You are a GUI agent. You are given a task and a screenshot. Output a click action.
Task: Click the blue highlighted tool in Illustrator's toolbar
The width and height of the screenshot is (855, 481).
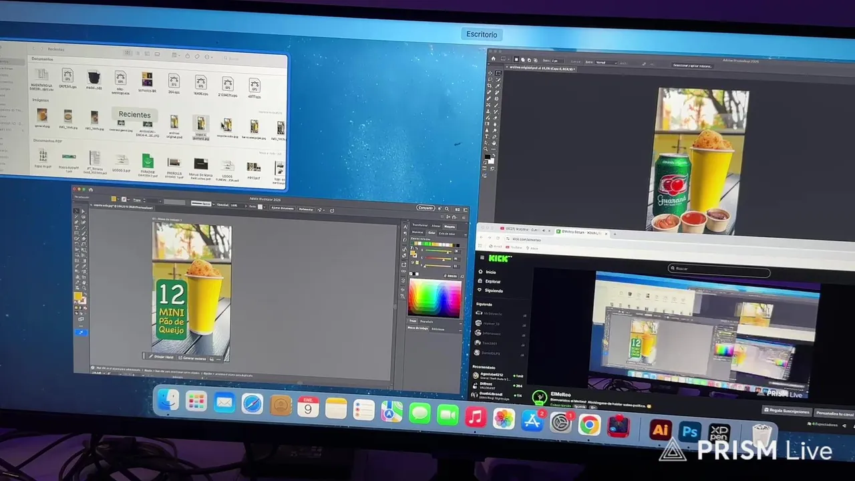click(80, 332)
